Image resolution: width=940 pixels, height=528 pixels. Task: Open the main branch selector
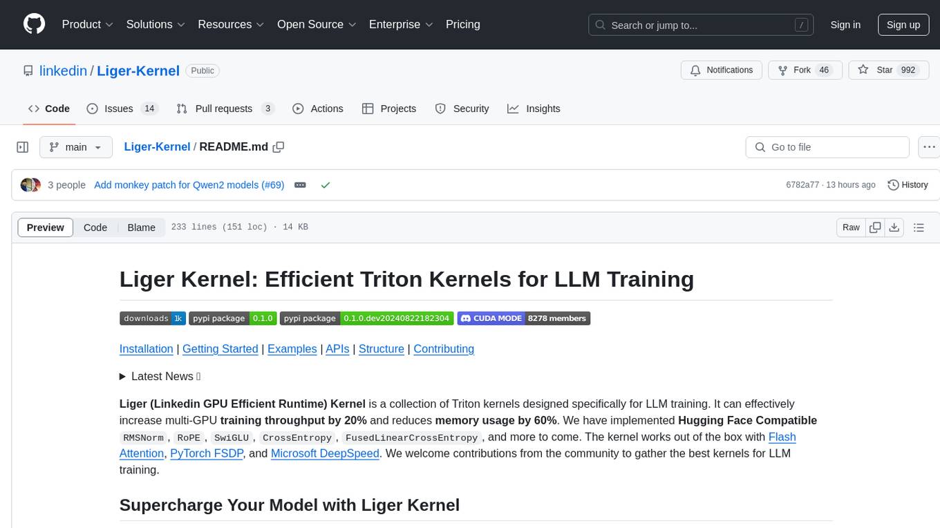76,147
